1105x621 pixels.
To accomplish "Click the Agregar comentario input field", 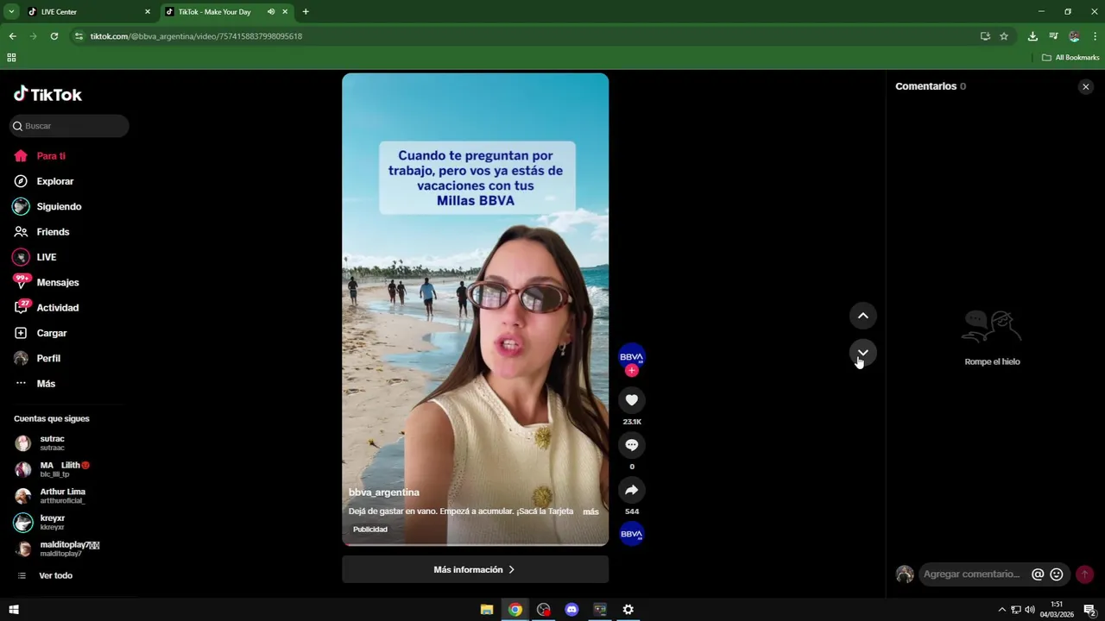I will (x=973, y=574).
